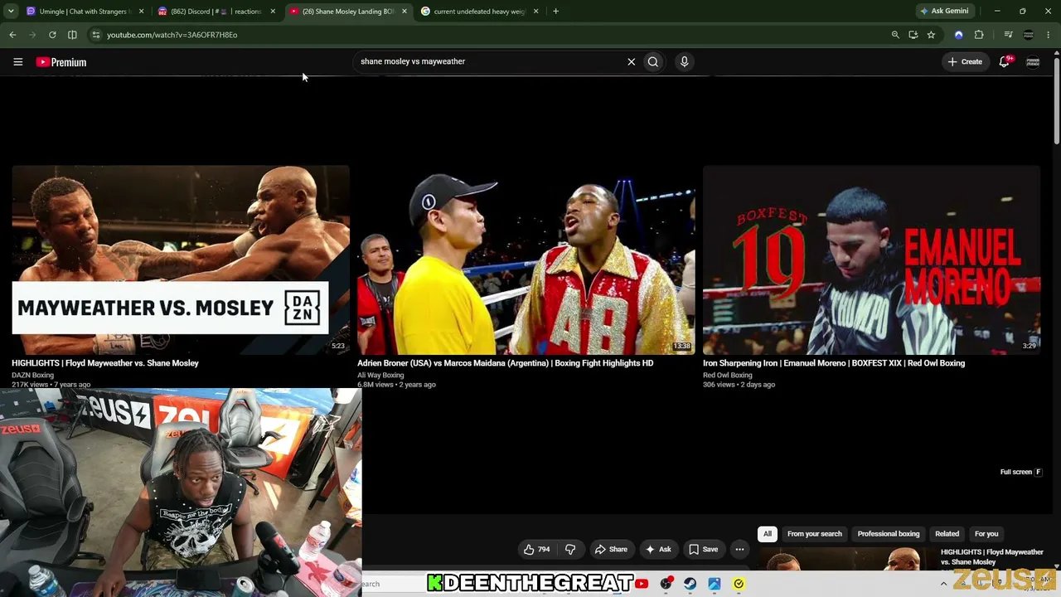This screenshot has height=597, width=1061.
Task: Click the Ask button under video
Action: coord(658,549)
